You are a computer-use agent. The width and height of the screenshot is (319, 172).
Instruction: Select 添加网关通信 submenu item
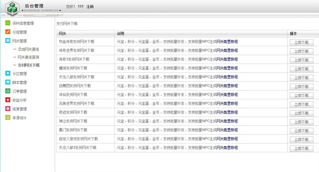point(28,49)
